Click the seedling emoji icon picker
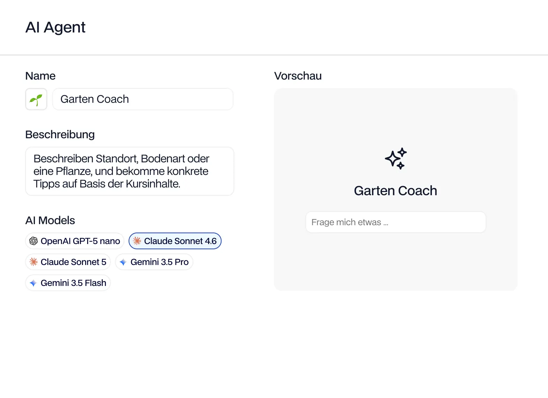The width and height of the screenshot is (548, 398). tap(36, 99)
